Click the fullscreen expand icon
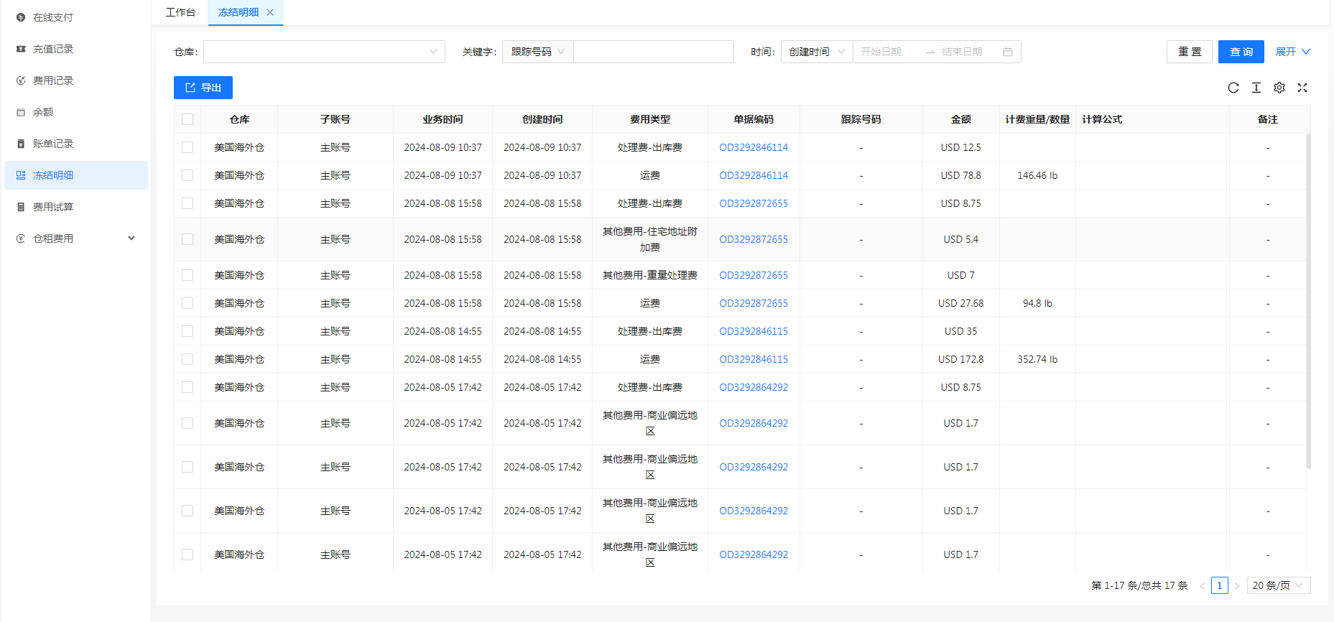The width and height of the screenshot is (1334, 622). [x=1302, y=88]
